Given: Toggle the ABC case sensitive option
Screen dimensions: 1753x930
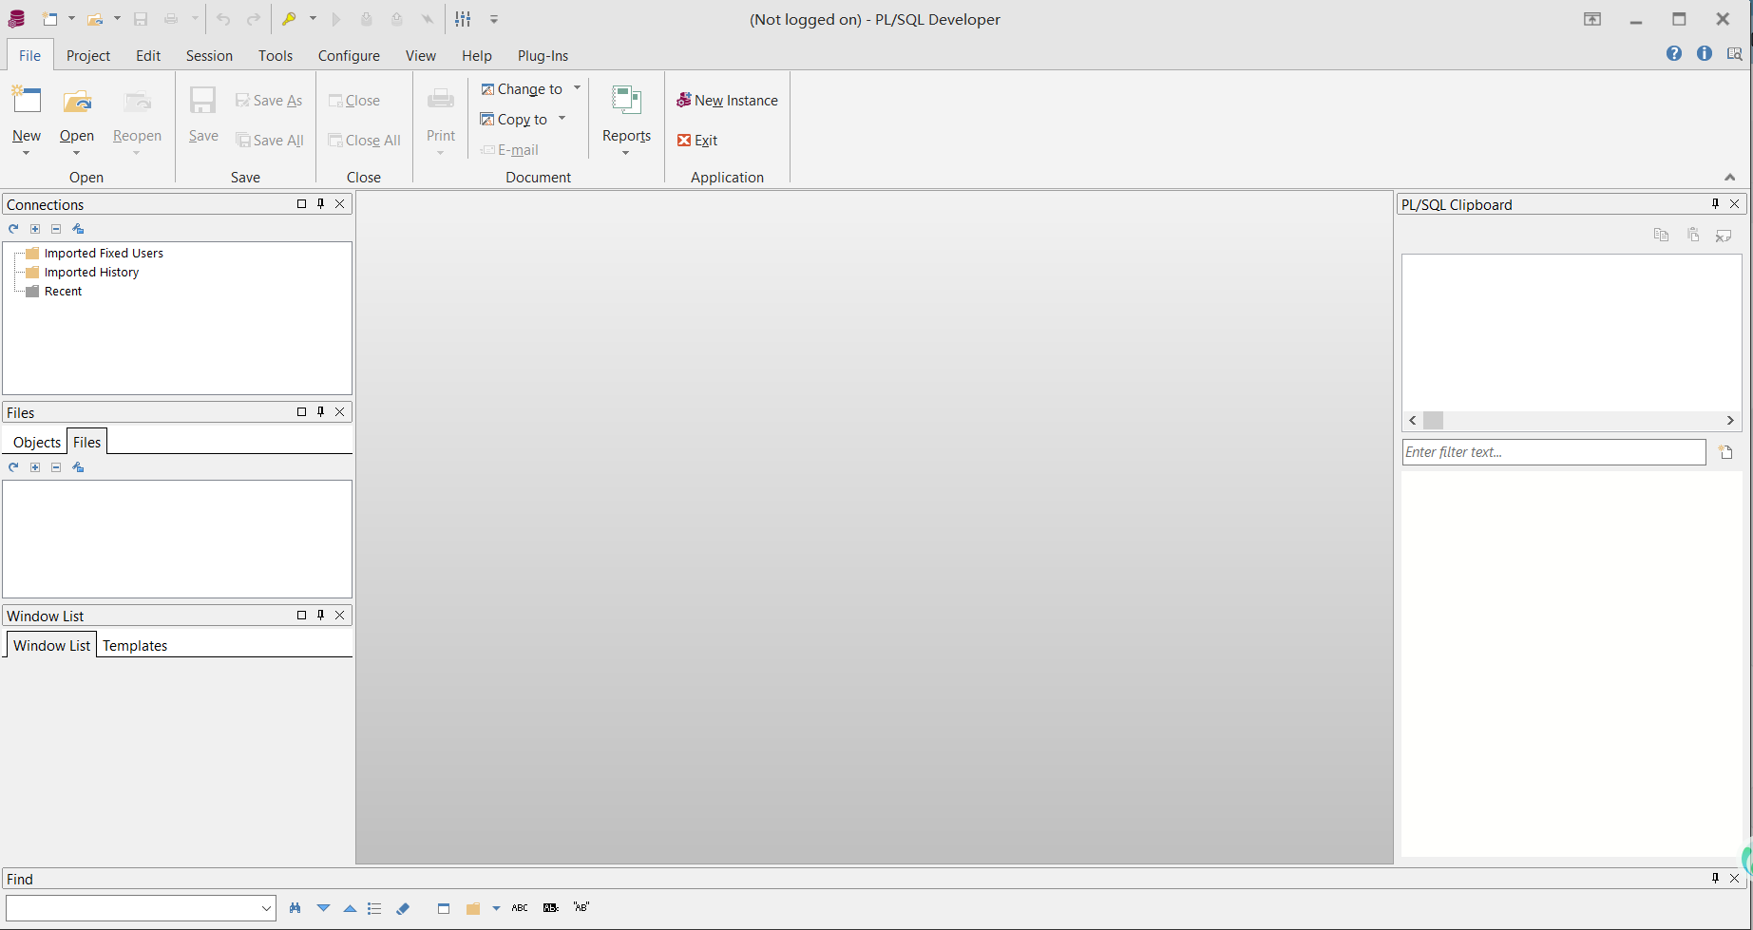Looking at the screenshot, I should point(520,908).
